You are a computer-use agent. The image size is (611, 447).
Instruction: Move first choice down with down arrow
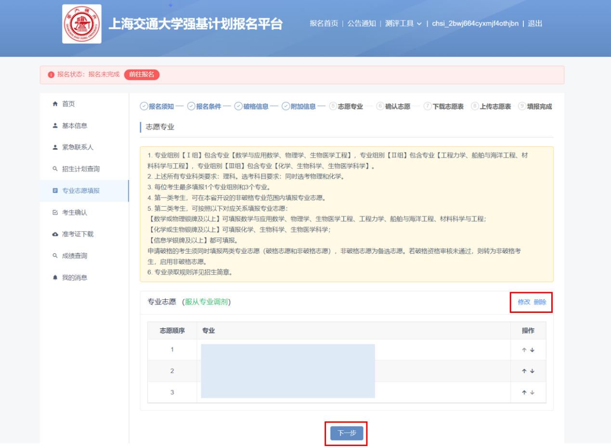tap(532, 350)
